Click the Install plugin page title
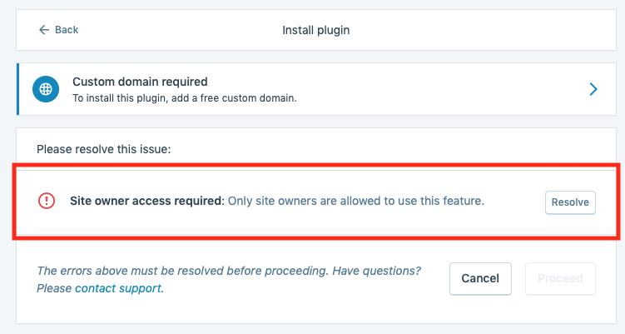 click(315, 30)
